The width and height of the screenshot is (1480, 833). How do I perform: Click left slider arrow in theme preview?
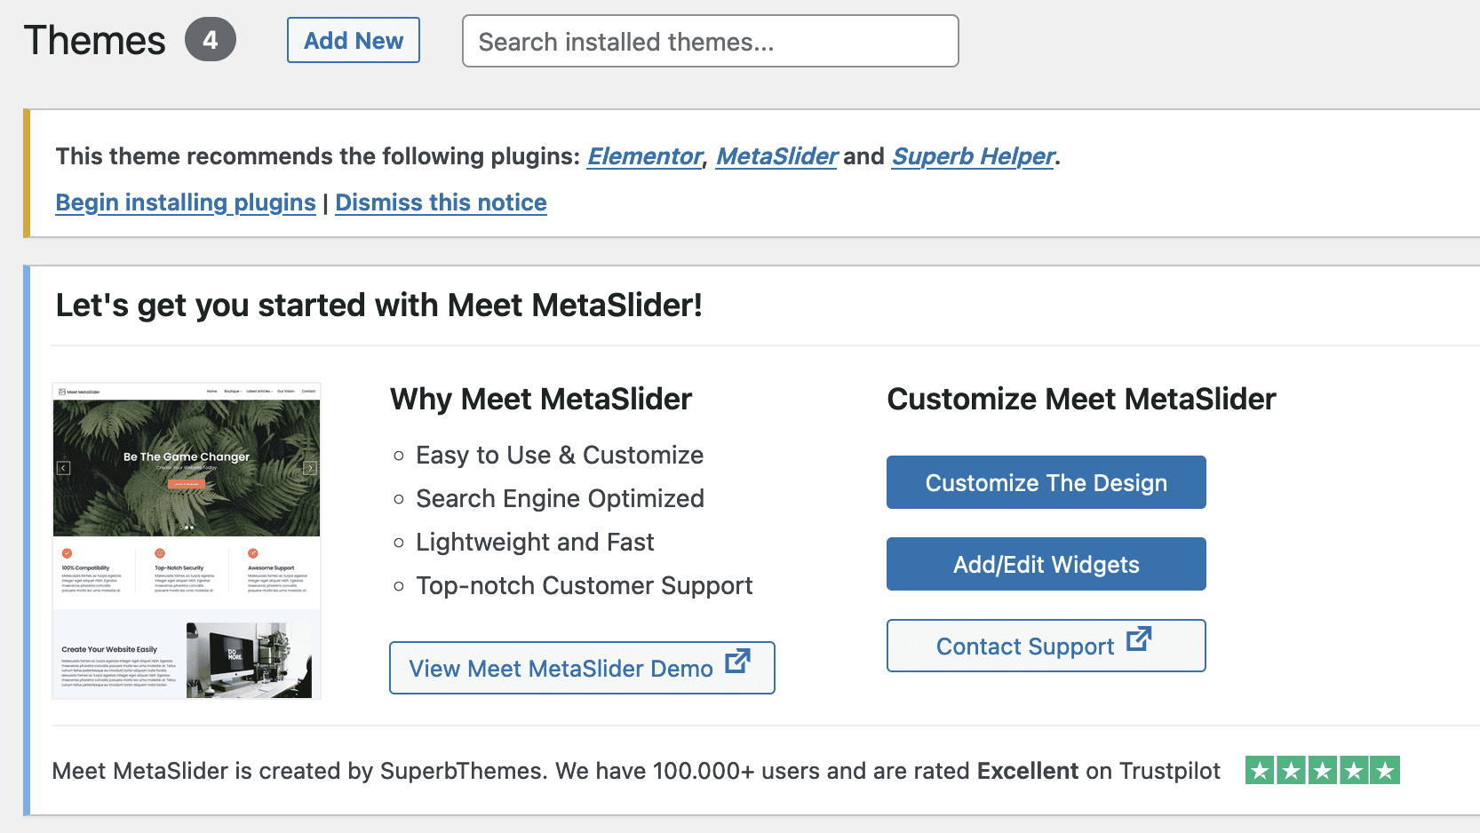[x=64, y=468]
